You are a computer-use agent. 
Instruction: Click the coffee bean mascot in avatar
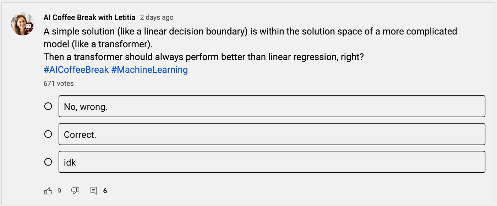(30, 28)
